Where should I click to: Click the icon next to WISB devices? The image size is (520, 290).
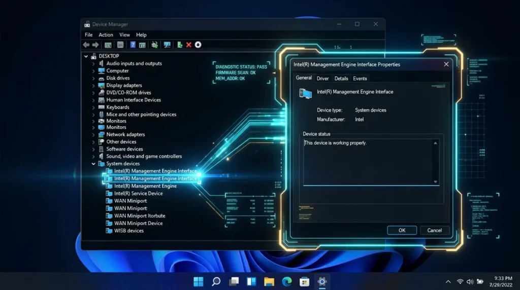pos(109,230)
